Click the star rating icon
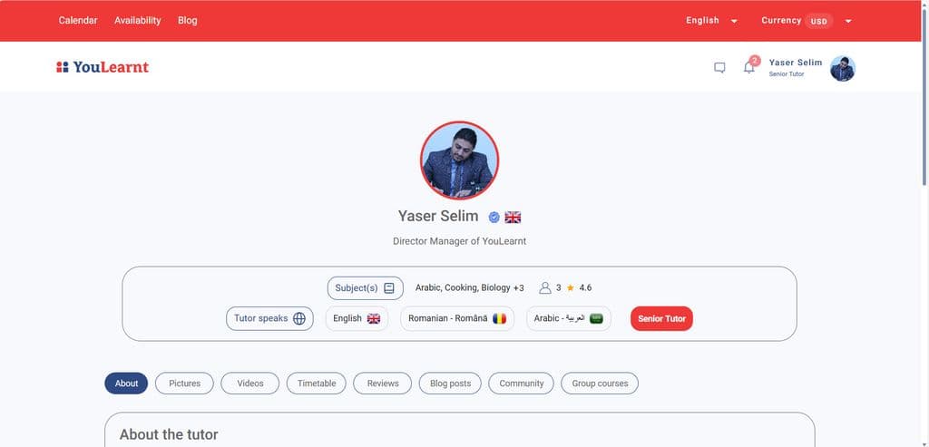This screenshot has height=447, width=929. (x=570, y=287)
